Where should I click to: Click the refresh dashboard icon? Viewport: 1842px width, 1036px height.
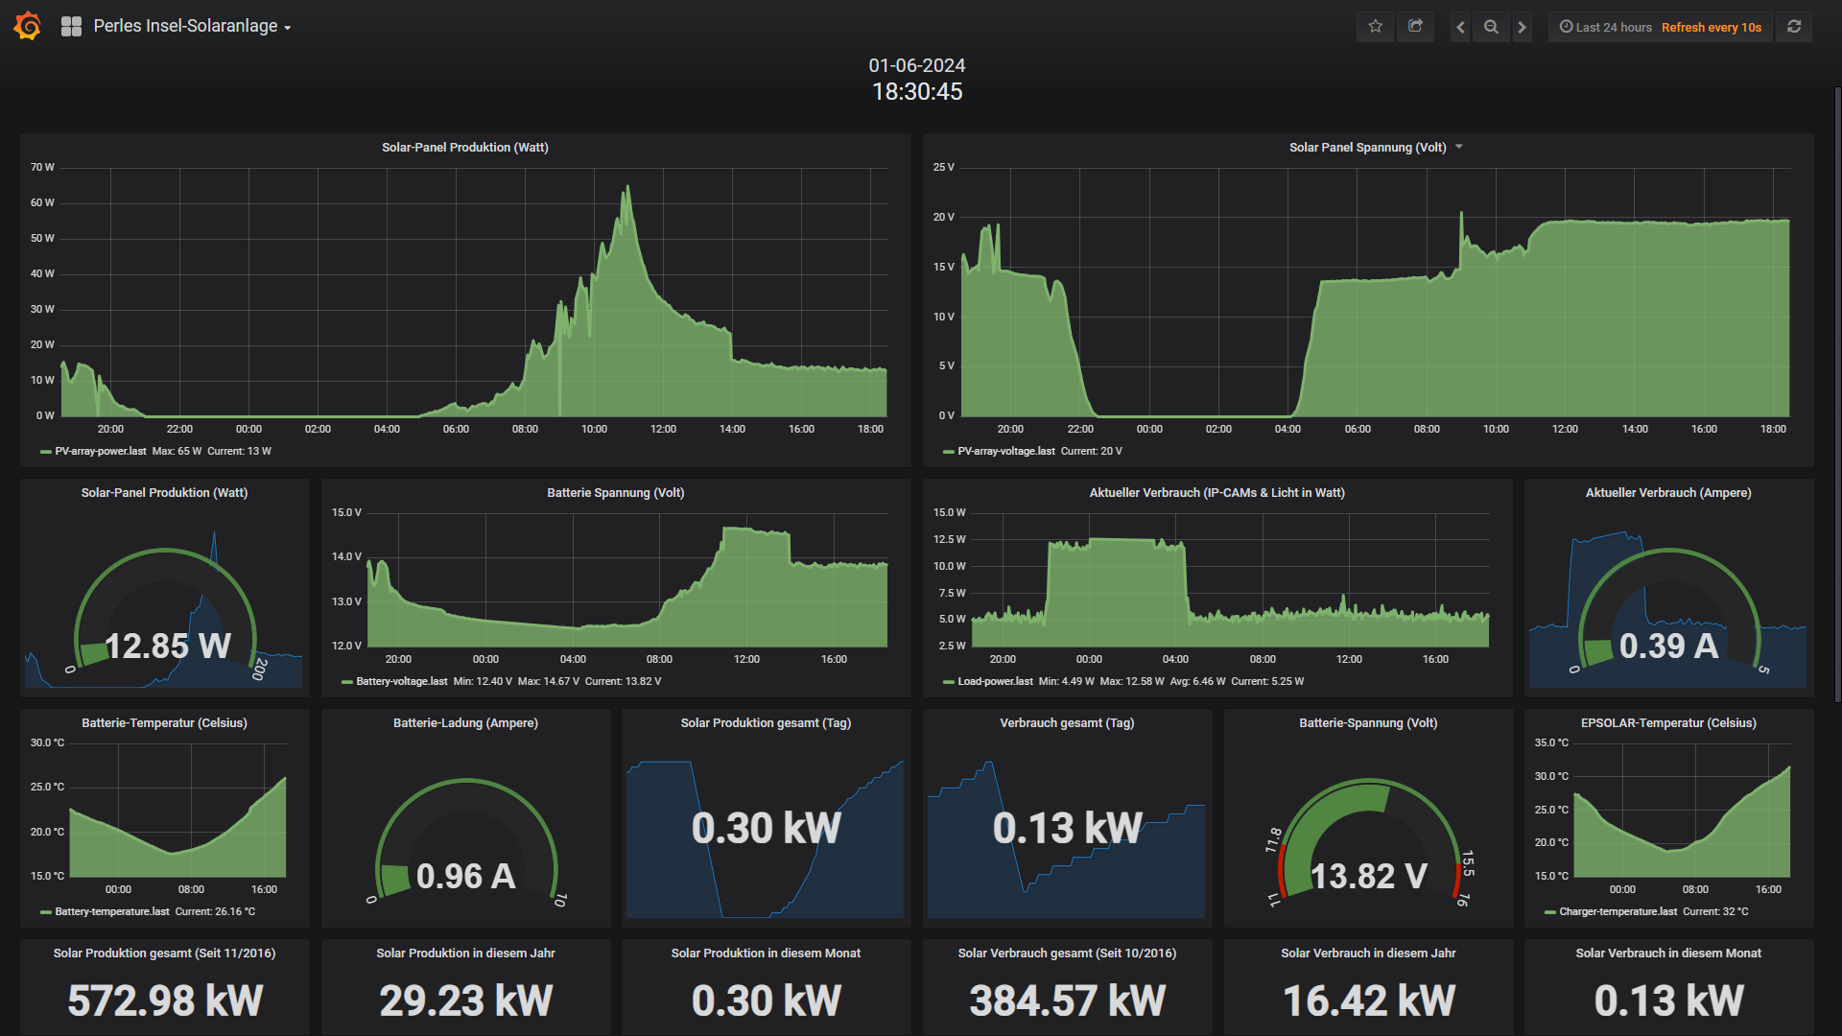click(x=1793, y=27)
